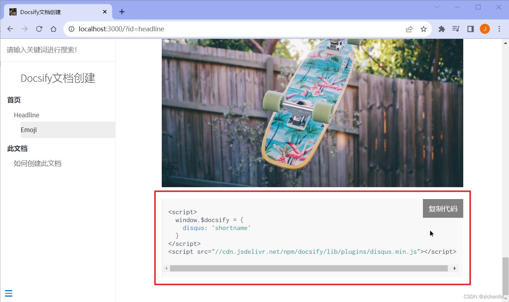Close the Docsify文档创建 tab
The width and height of the screenshot is (509, 302).
click(105, 12)
